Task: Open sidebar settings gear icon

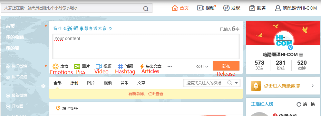Action: pos(43,86)
